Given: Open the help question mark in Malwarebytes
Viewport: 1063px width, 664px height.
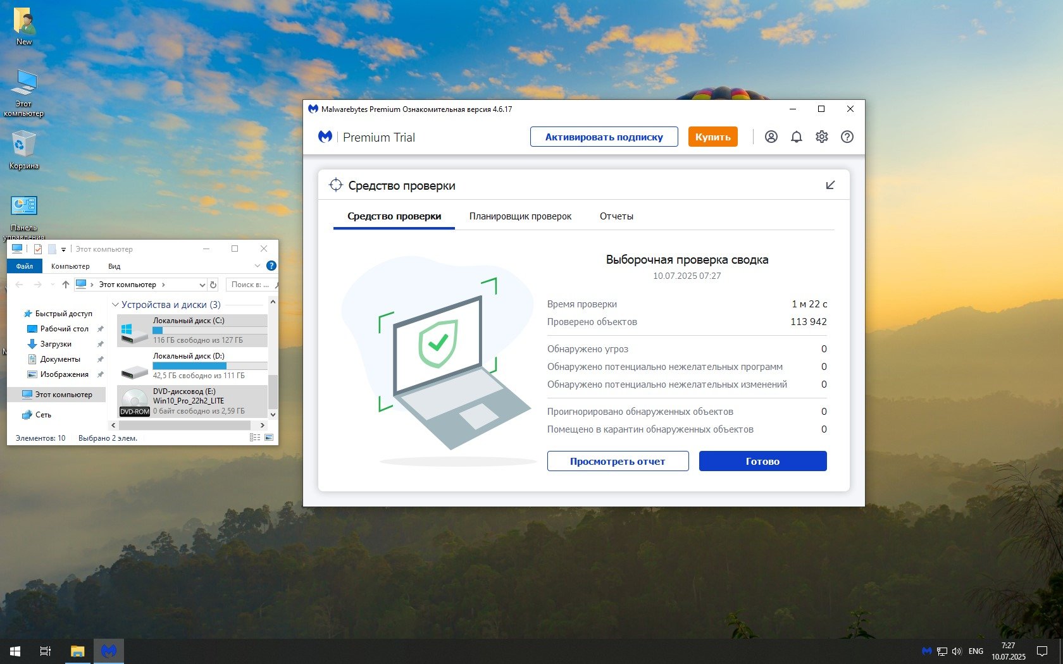Looking at the screenshot, I should point(847,137).
